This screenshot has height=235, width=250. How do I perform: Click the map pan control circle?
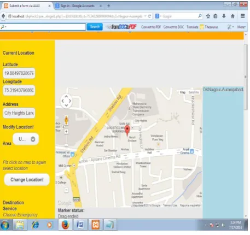point(66,101)
